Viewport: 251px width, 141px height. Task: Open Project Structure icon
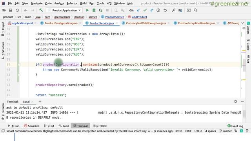tap(180, 10)
